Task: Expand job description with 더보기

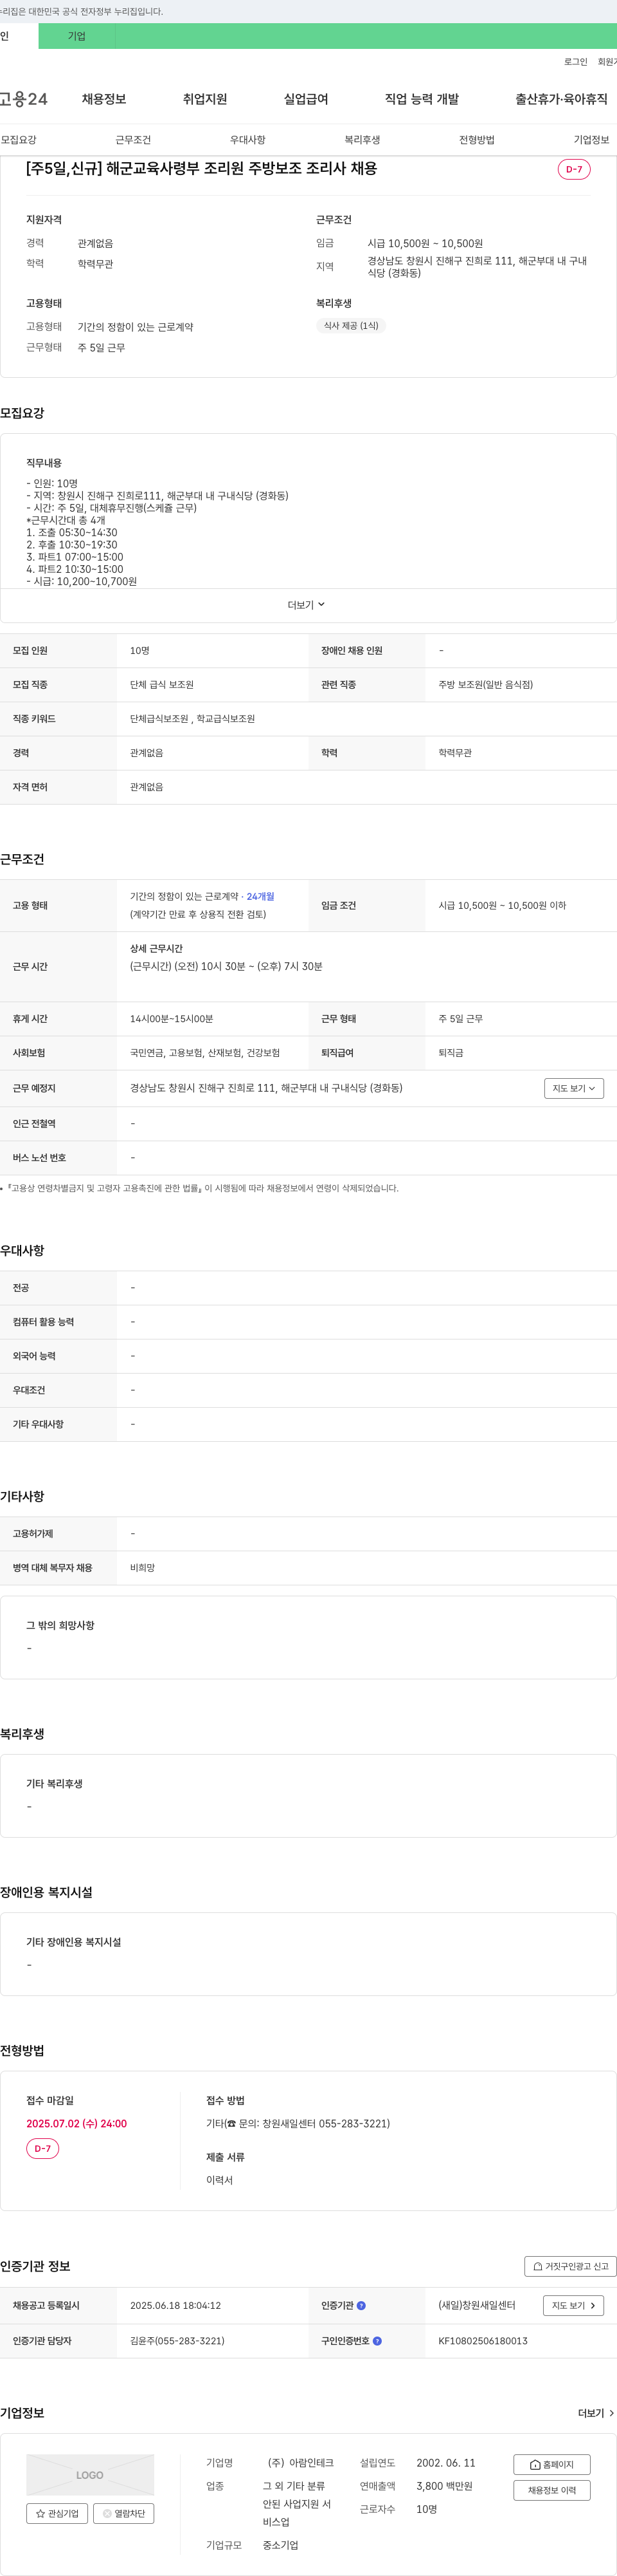Action: click(307, 605)
